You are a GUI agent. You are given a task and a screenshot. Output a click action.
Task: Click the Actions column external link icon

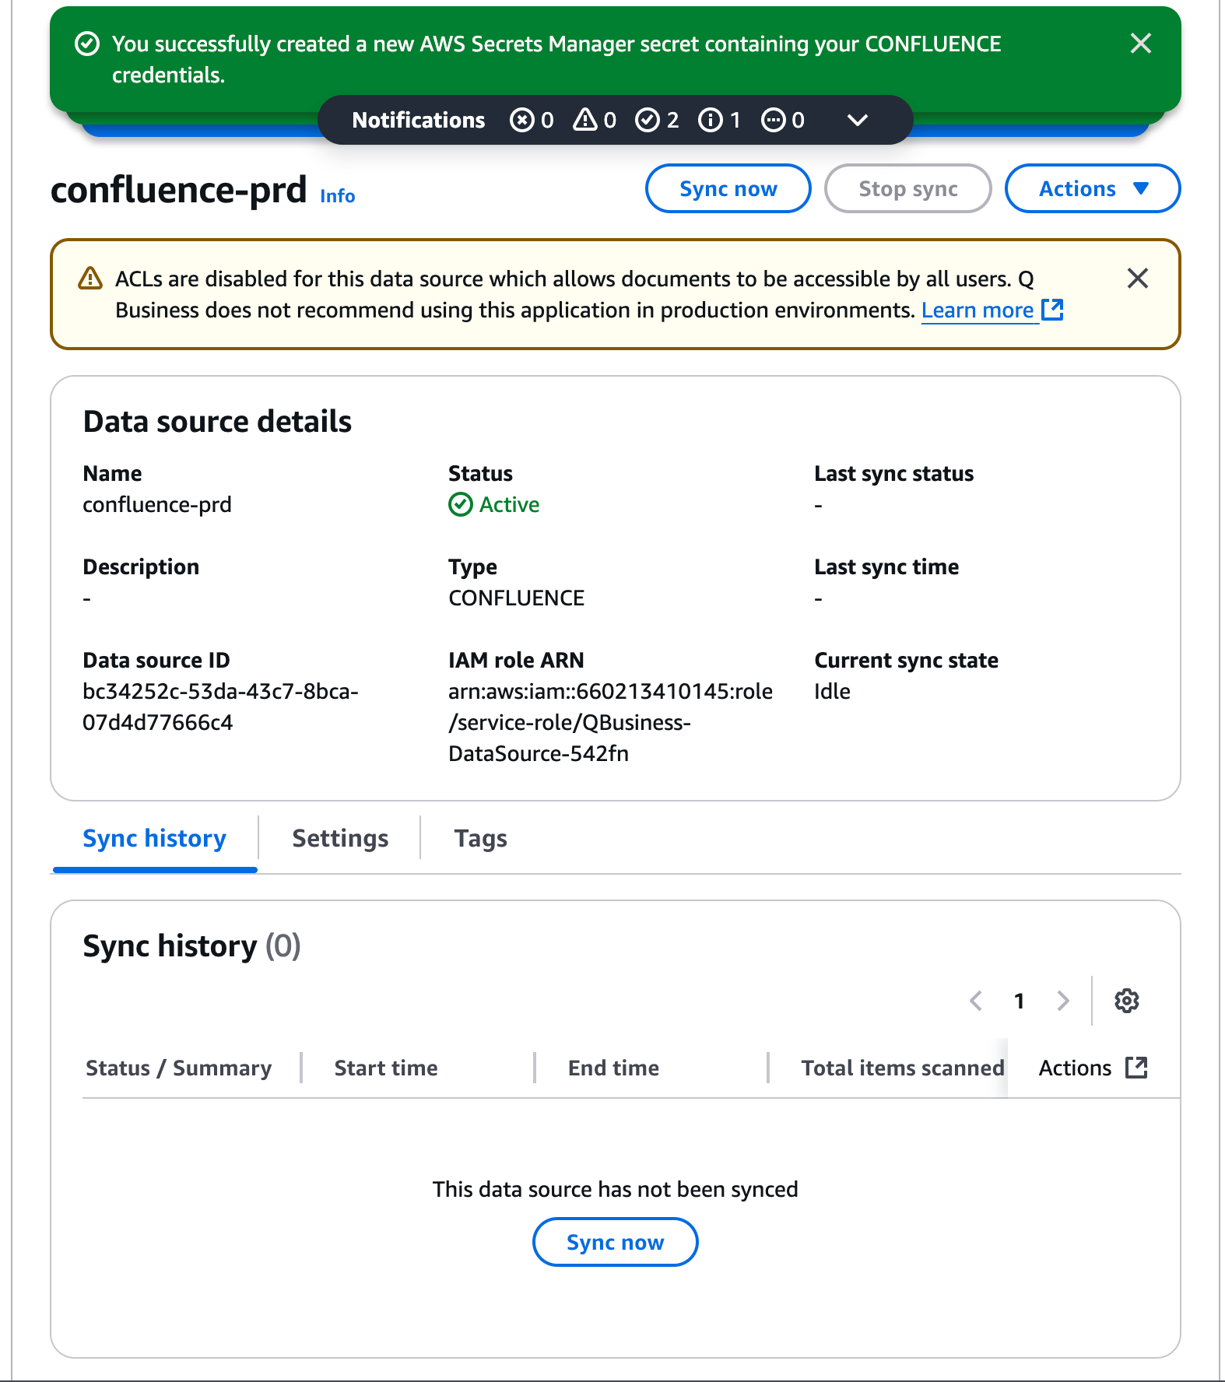[1136, 1068]
